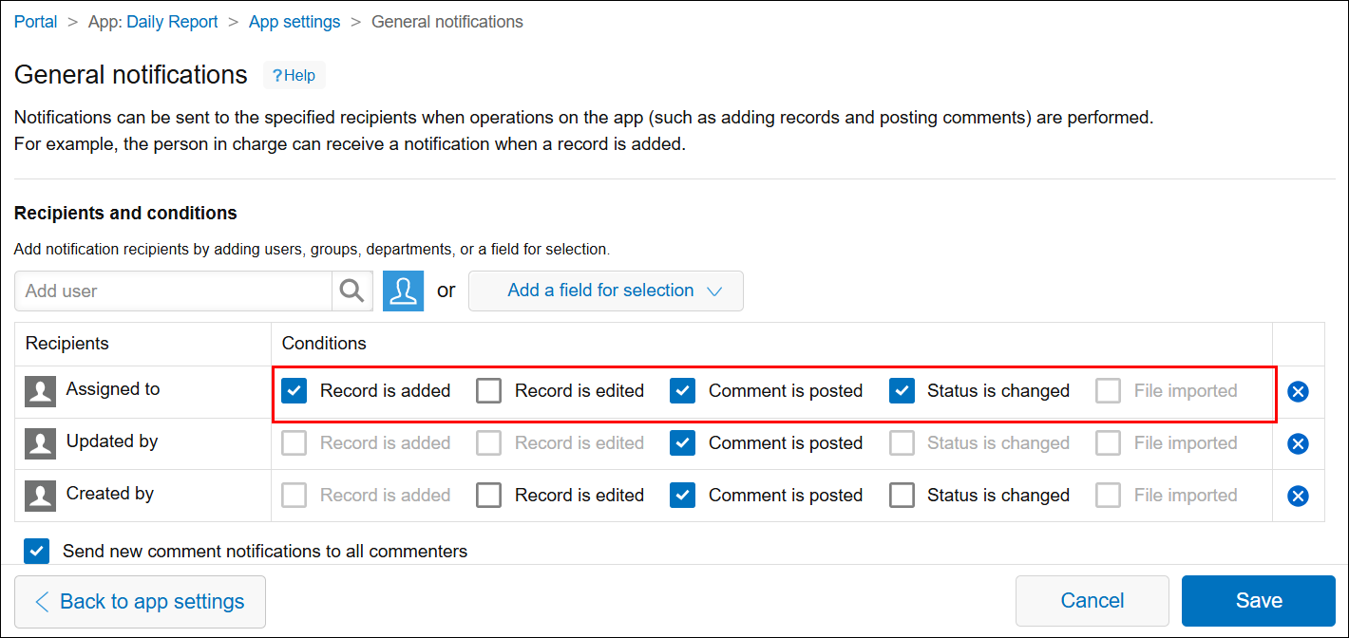Open App settings breadcrumb link

[x=294, y=22]
